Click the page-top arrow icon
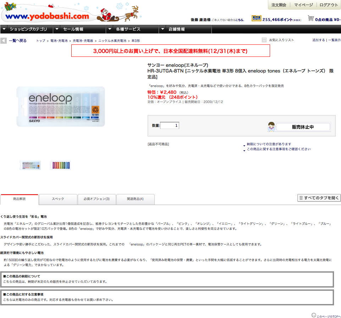This screenshot has width=341, height=318. tap(314, 315)
